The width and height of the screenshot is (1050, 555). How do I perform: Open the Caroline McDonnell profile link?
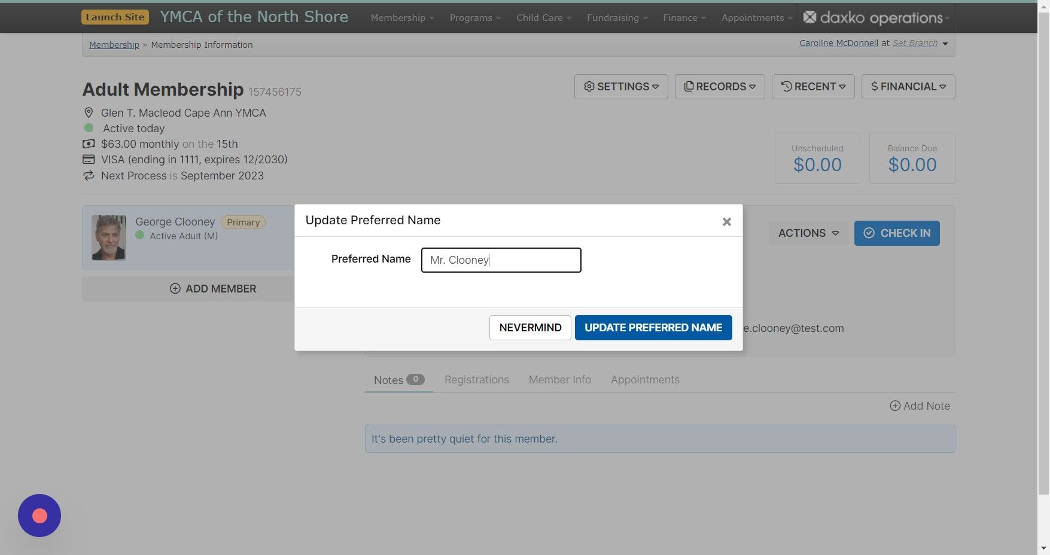[838, 42]
